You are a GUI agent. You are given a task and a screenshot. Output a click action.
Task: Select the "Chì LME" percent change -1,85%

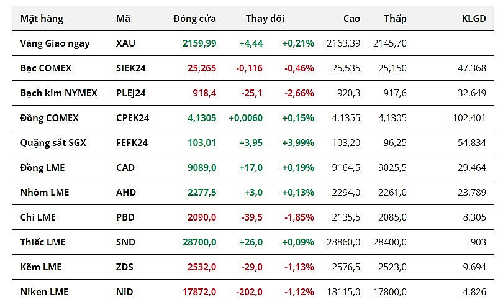299,217
